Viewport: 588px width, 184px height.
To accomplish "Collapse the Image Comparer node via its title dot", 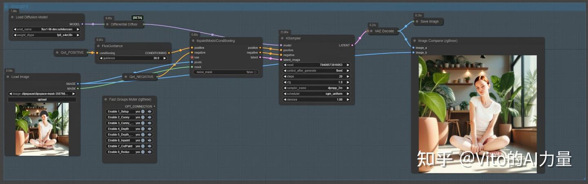I will pos(414,41).
